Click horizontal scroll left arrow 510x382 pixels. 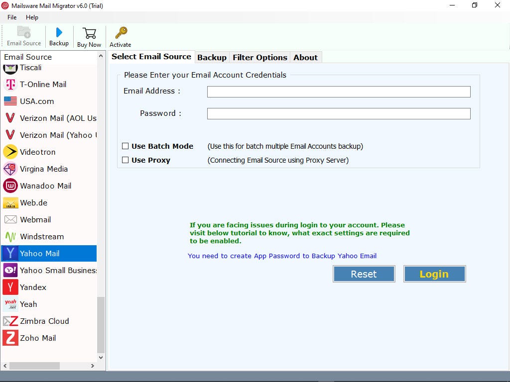[5, 366]
